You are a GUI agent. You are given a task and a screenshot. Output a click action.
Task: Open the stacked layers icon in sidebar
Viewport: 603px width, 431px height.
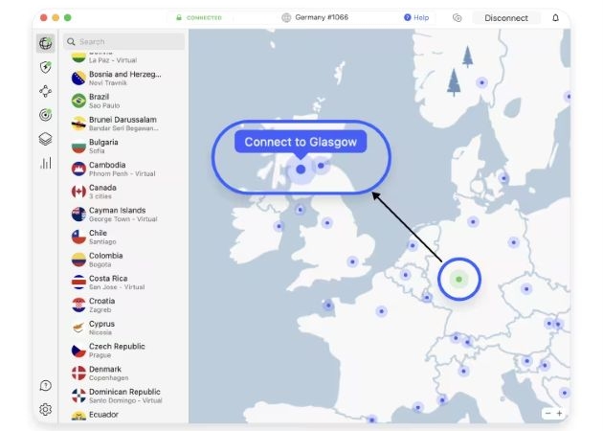coord(45,139)
